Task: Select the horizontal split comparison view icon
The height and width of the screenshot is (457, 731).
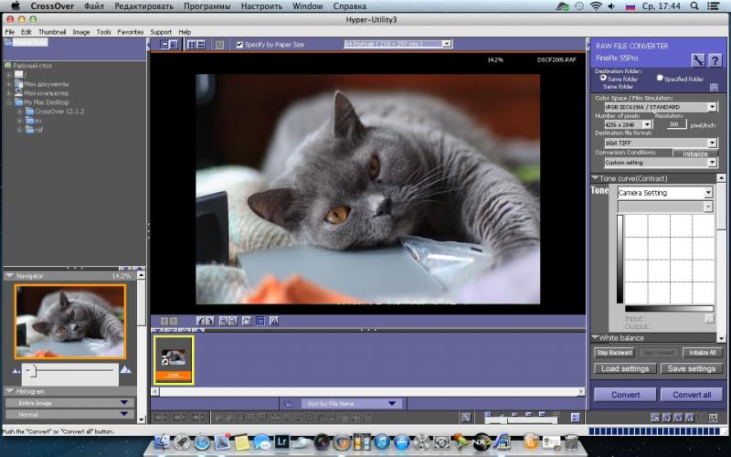Action: tap(201, 45)
